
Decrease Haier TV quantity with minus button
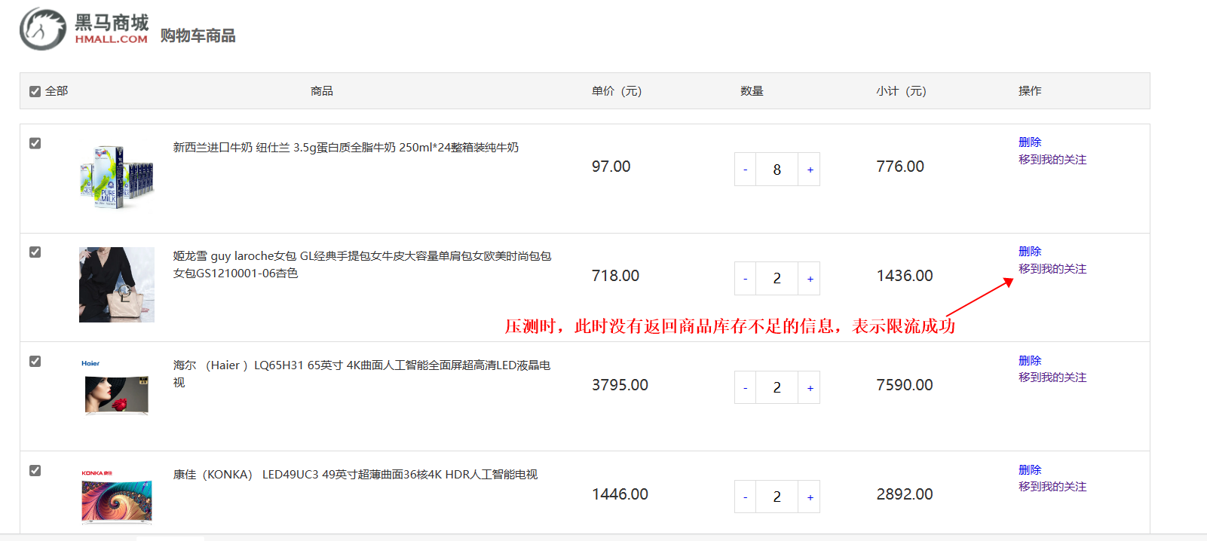pos(745,388)
